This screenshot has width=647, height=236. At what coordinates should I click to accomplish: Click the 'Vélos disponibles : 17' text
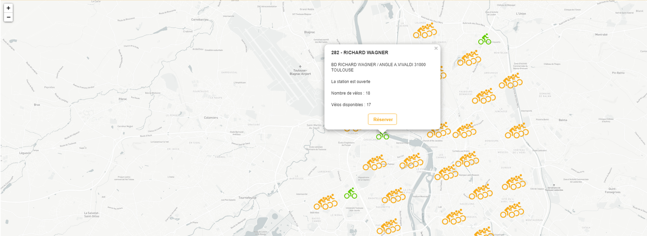coord(351,105)
